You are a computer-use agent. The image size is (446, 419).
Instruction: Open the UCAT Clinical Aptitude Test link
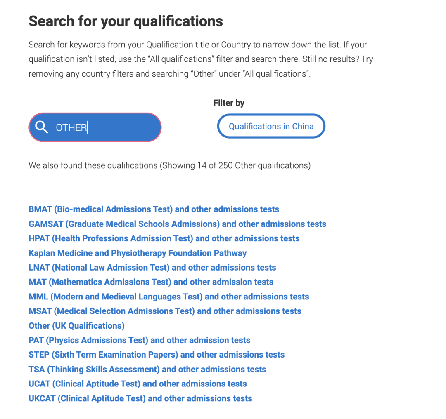[138, 384]
